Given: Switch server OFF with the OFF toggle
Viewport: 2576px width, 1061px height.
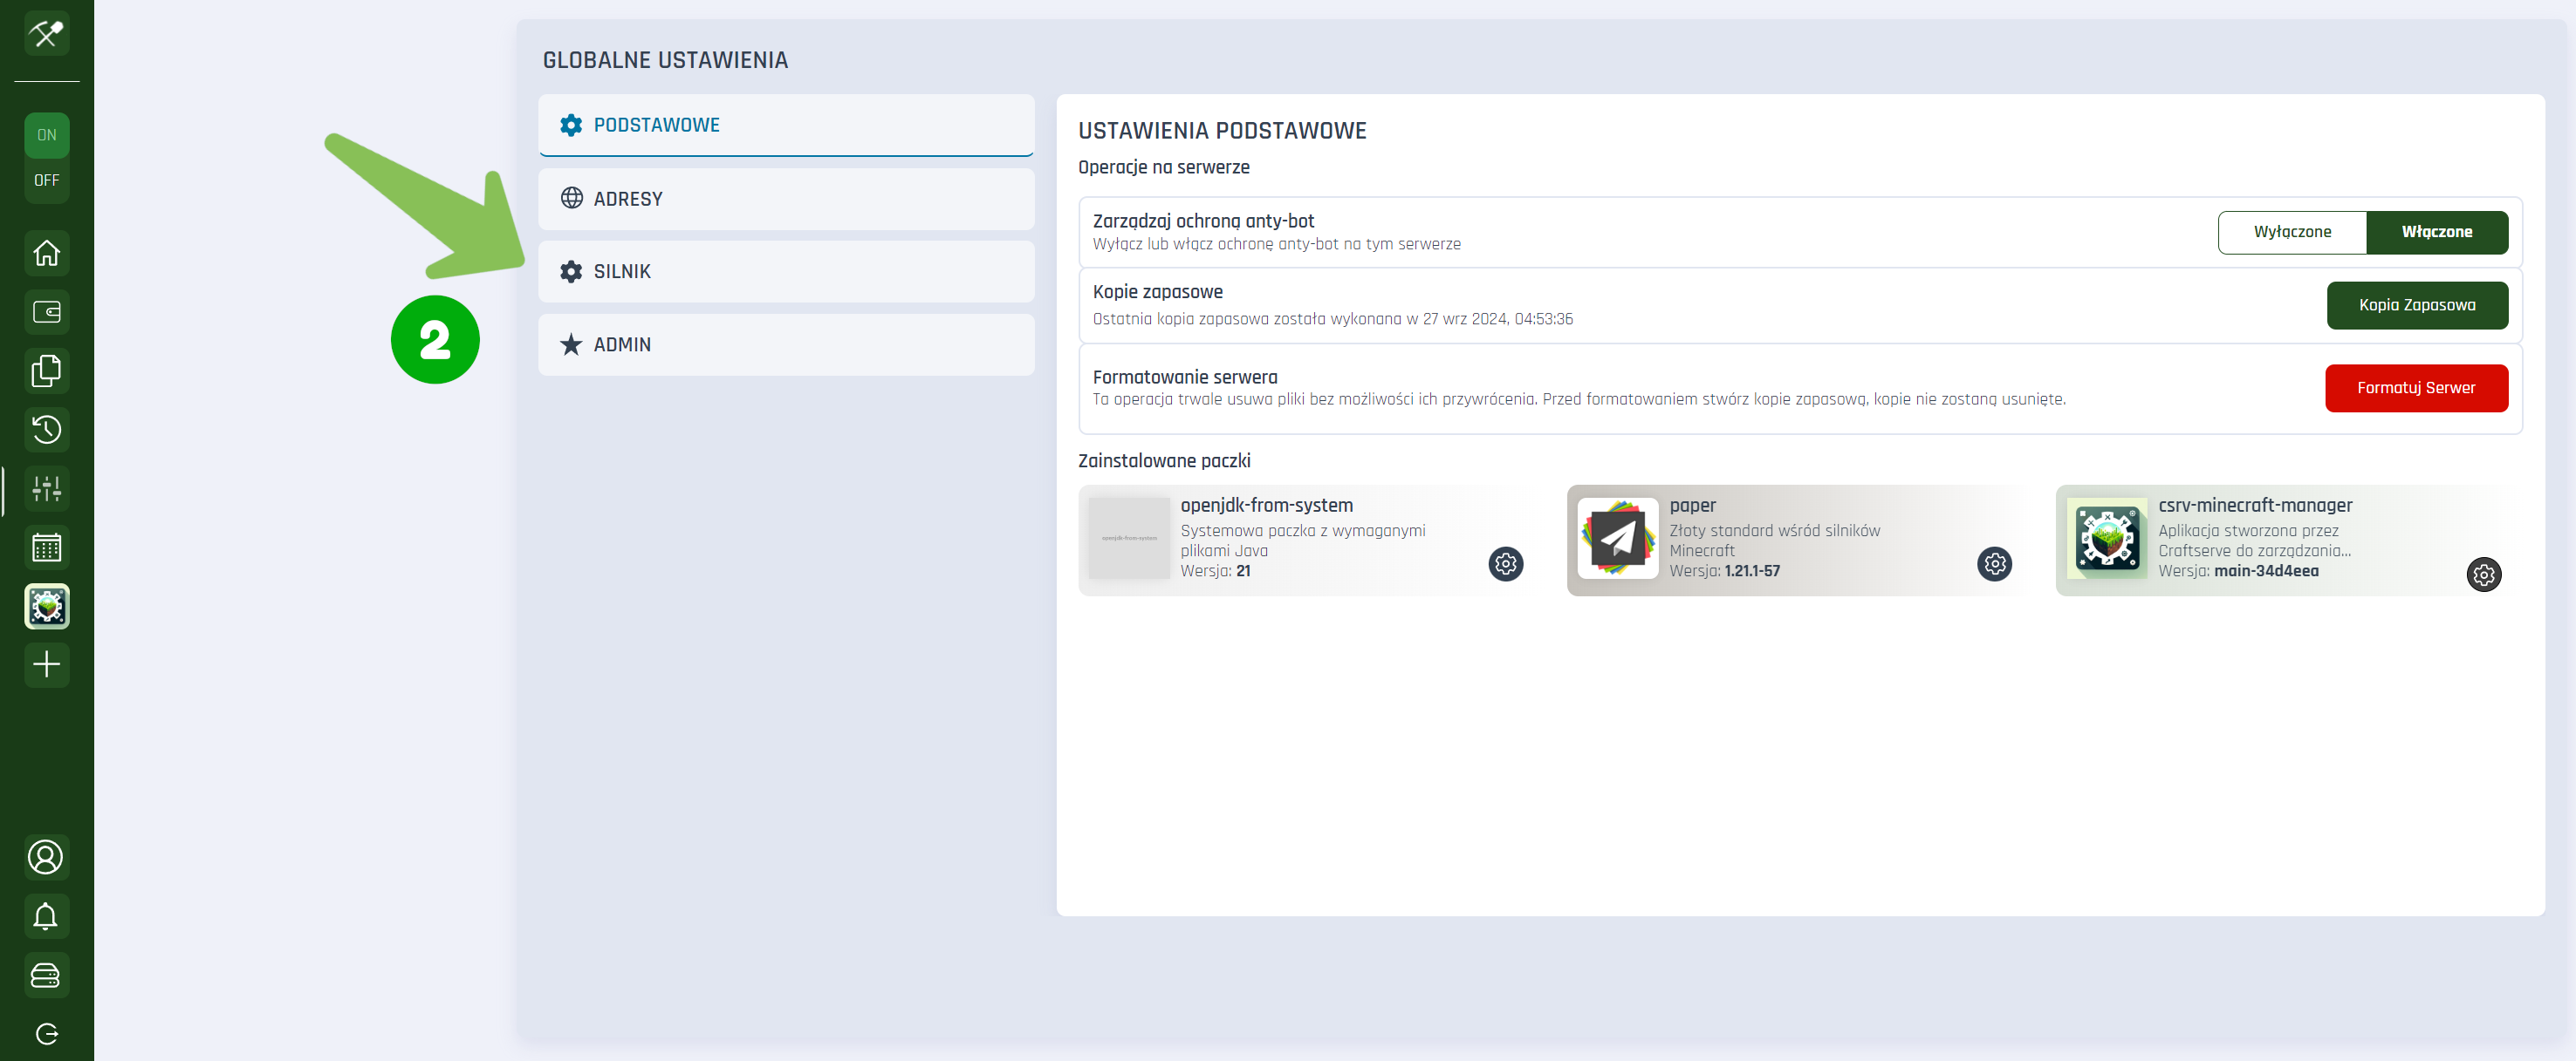Looking at the screenshot, I should pyautogui.click(x=46, y=180).
